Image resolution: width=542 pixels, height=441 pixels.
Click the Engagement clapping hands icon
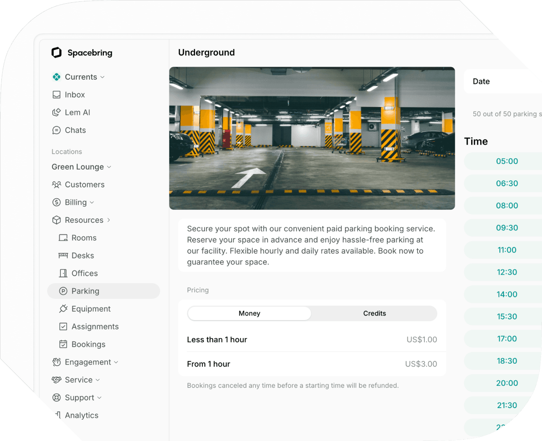pos(57,362)
